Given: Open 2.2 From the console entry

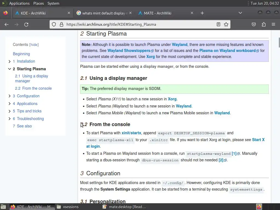Looking at the screenshot, I should (x=33, y=88).
